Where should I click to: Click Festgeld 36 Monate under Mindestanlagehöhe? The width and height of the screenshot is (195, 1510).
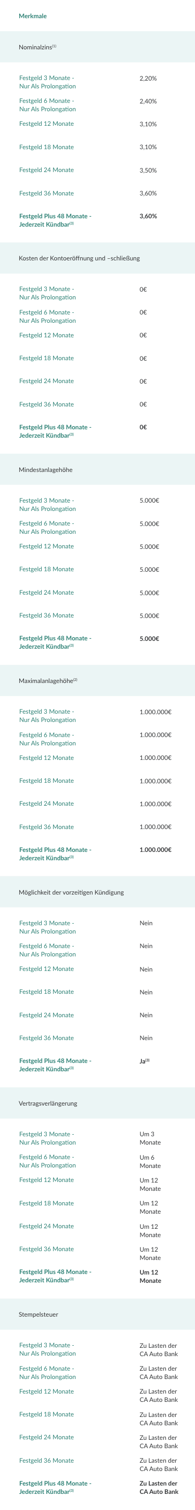(46, 615)
